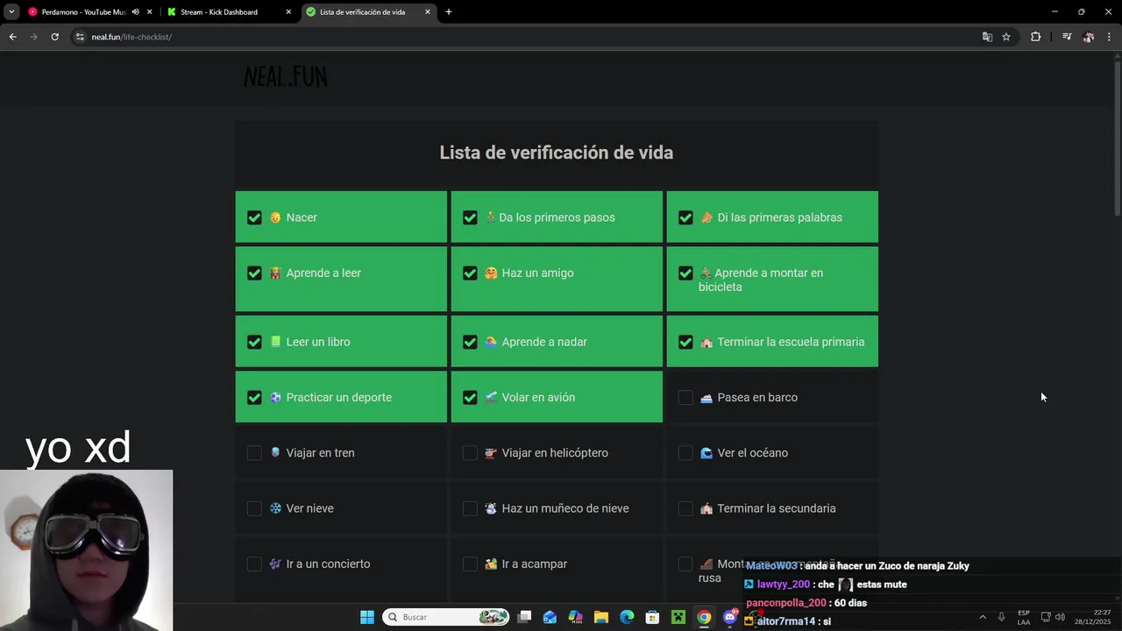Check the Pasea en barco checkbox

(685, 398)
